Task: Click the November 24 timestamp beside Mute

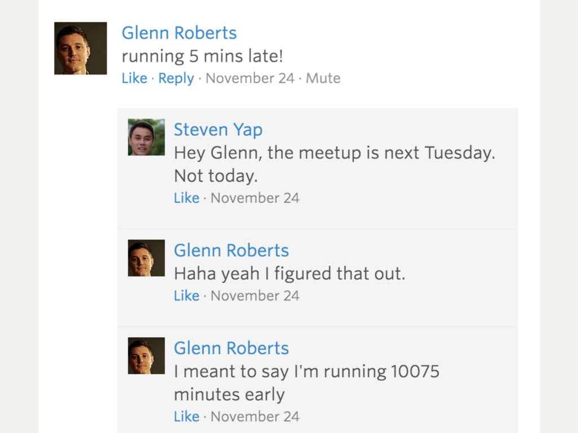Action: pyautogui.click(x=250, y=78)
